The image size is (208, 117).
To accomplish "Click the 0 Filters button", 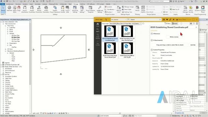I will point(168,23).
